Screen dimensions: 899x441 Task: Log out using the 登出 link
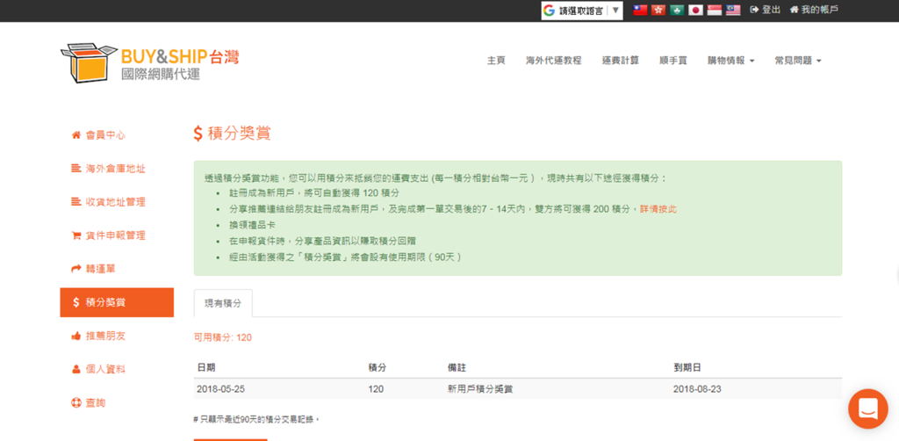pyautogui.click(x=765, y=10)
